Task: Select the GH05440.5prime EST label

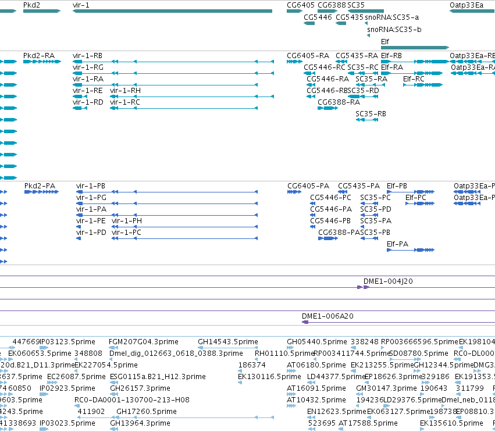Action: [316, 342]
